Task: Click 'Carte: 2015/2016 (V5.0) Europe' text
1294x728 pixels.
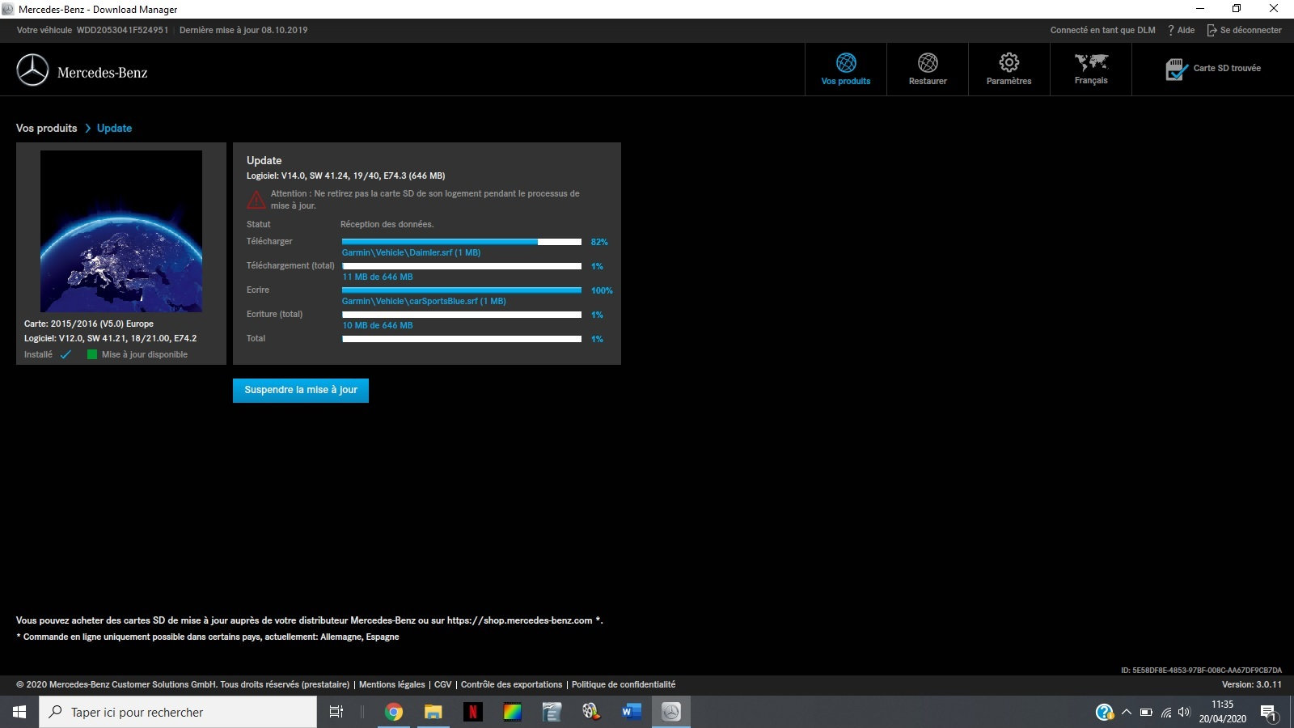Action: [x=89, y=324]
